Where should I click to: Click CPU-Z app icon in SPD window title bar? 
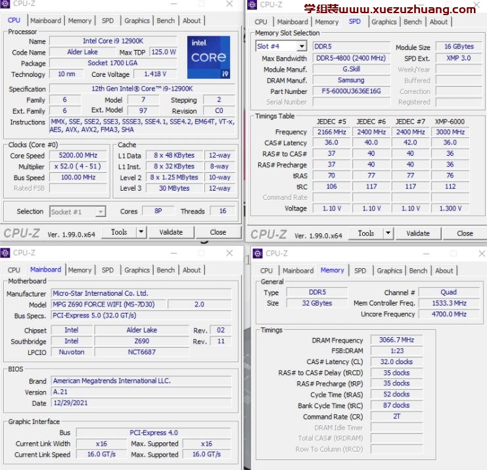click(252, 5)
